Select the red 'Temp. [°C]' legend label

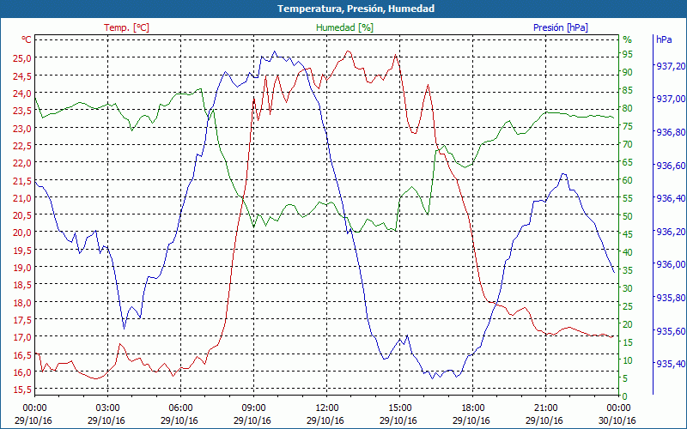click(126, 27)
